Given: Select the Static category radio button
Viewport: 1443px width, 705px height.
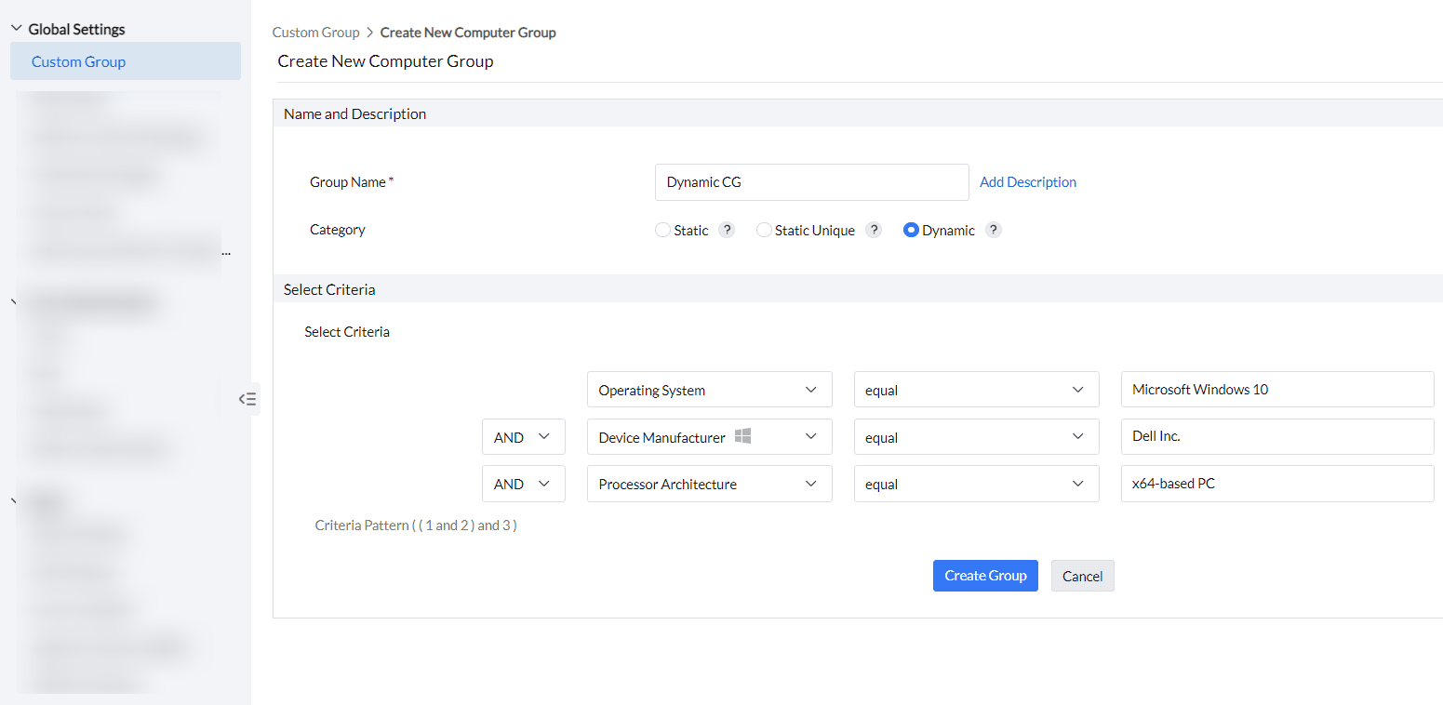Looking at the screenshot, I should [663, 230].
